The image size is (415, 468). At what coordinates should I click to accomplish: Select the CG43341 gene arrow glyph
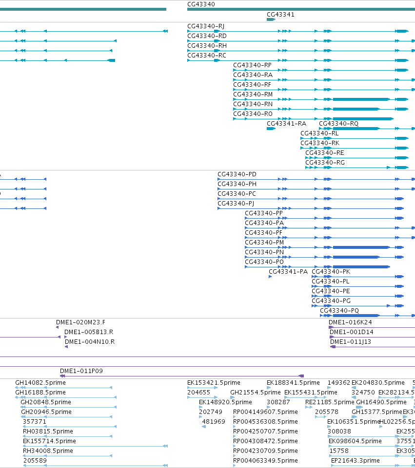pos(271,19)
